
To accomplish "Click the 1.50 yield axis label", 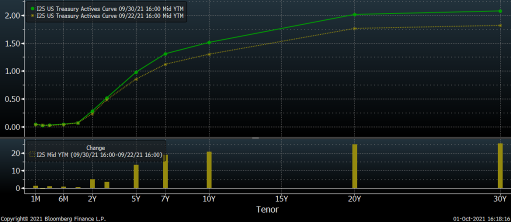I will pyautogui.click(x=13, y=43).
